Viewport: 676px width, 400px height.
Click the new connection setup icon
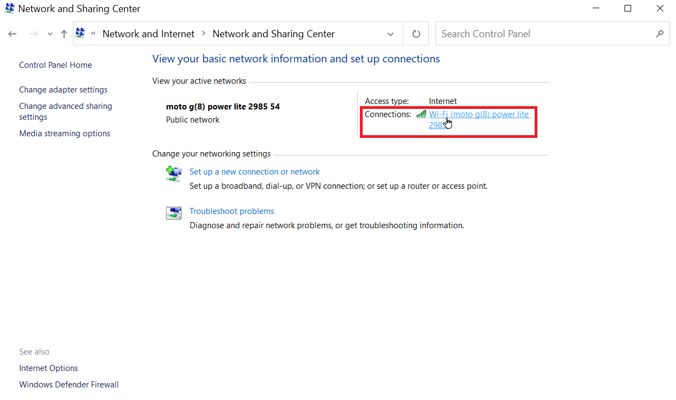tap(174, 174)
